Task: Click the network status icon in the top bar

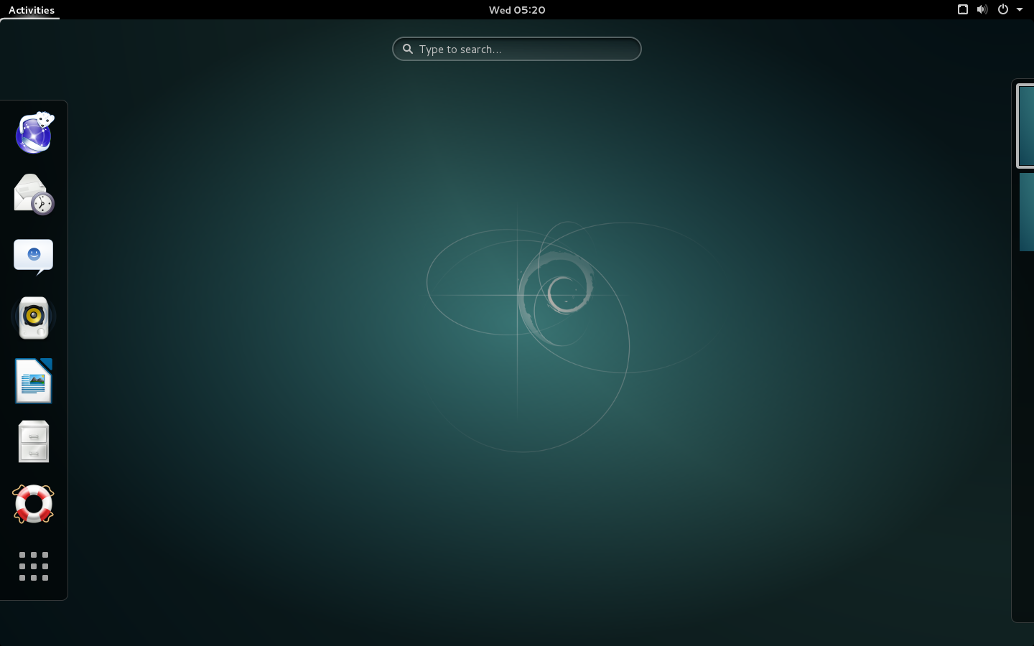Action: click(962, 9)
